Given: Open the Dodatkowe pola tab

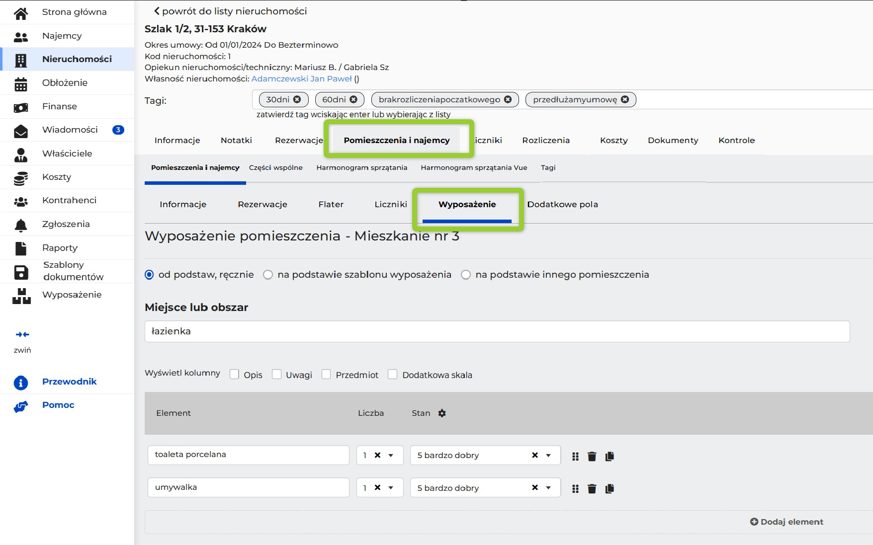Looking at the screenshot, I should tap(562, 205).
